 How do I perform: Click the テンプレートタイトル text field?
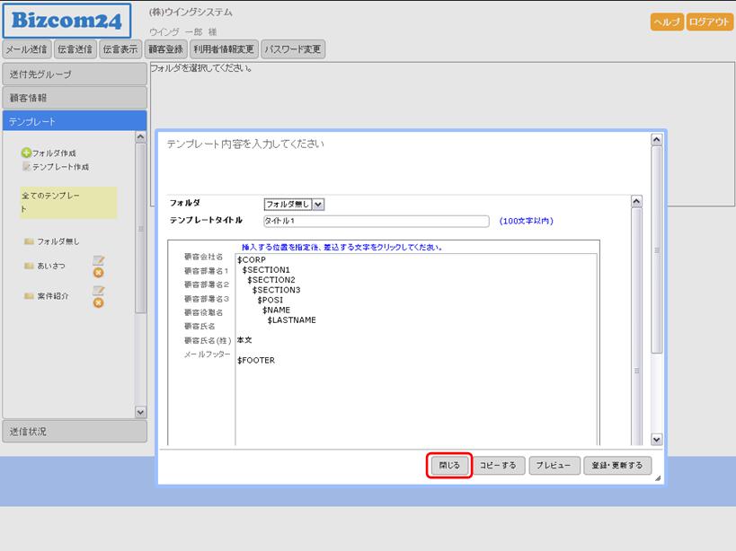point(376,221)
